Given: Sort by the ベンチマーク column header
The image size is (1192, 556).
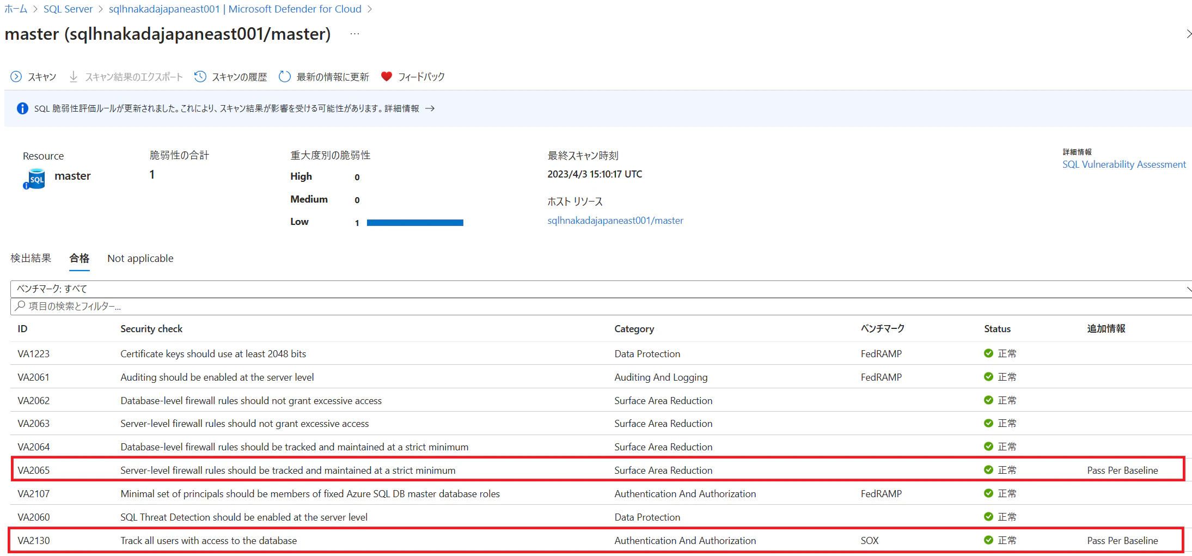Looking at the screenshot, I should [x=883, y=329].
